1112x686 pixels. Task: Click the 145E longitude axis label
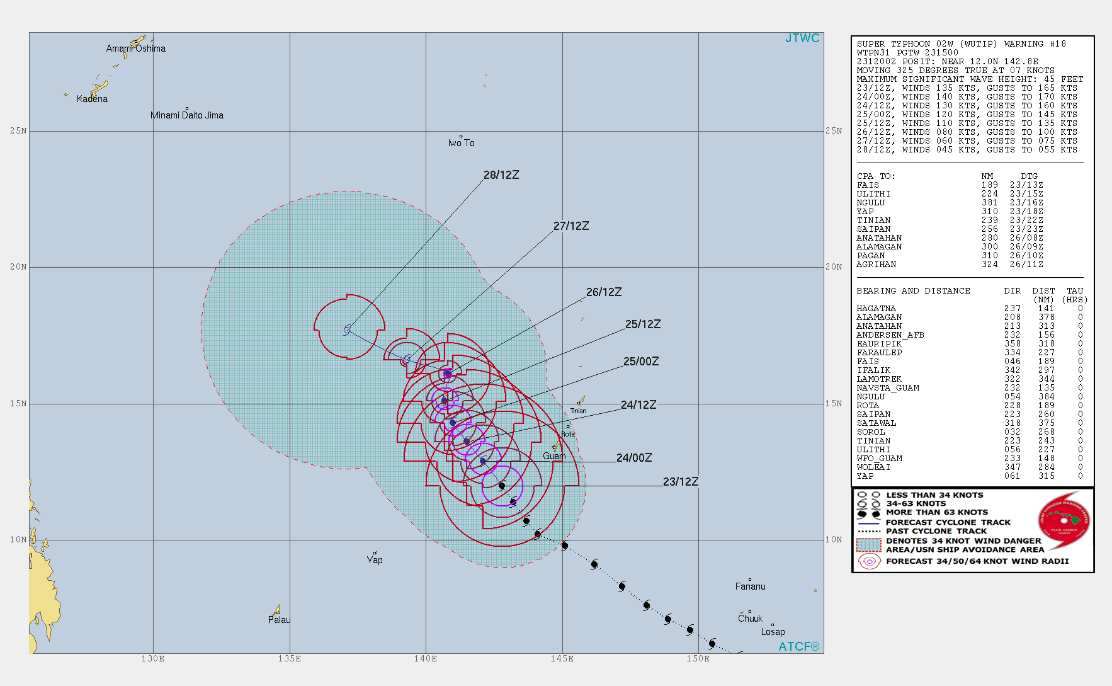(562, 659)
